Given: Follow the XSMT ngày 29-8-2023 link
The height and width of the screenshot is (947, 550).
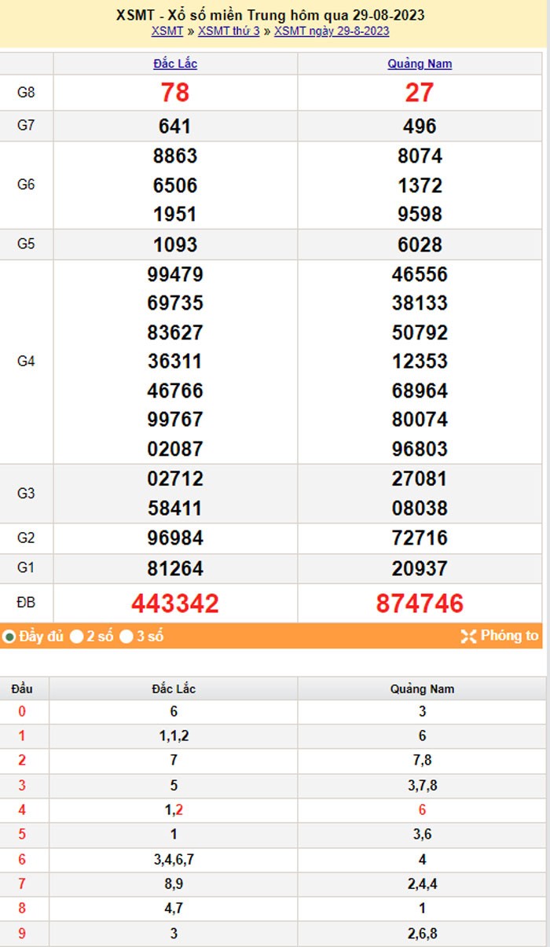Looking at the screenshot, I should (x=332, y=31).
